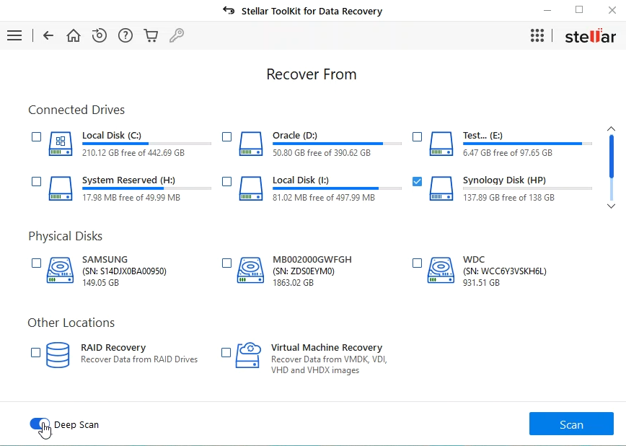Viewport: 626px width, 446px height.
Task: Click the connected drives scrollbar thumb
Action: pos(612,157)
